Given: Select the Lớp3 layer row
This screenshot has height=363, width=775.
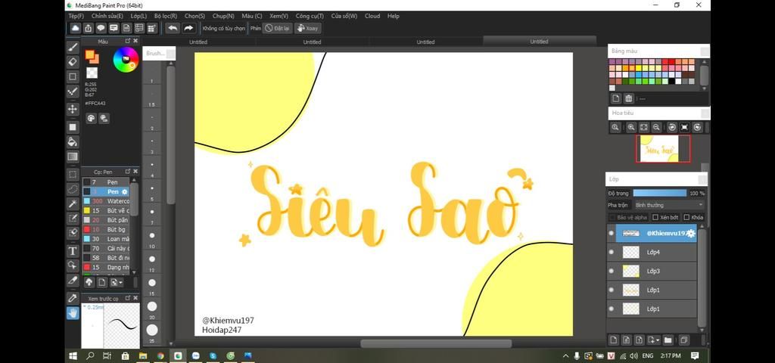Looking at the screenshot, I should [x=652, y=271].
